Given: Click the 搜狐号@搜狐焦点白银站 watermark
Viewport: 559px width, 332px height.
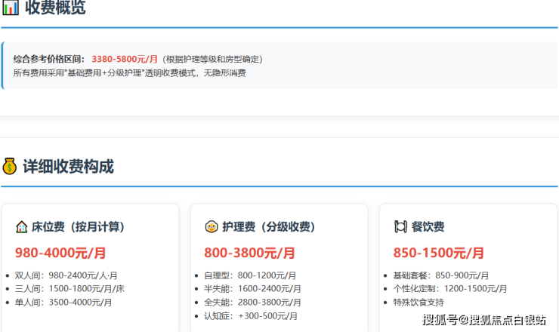Looking at the screenshot, I should click(x=484, y=320).
